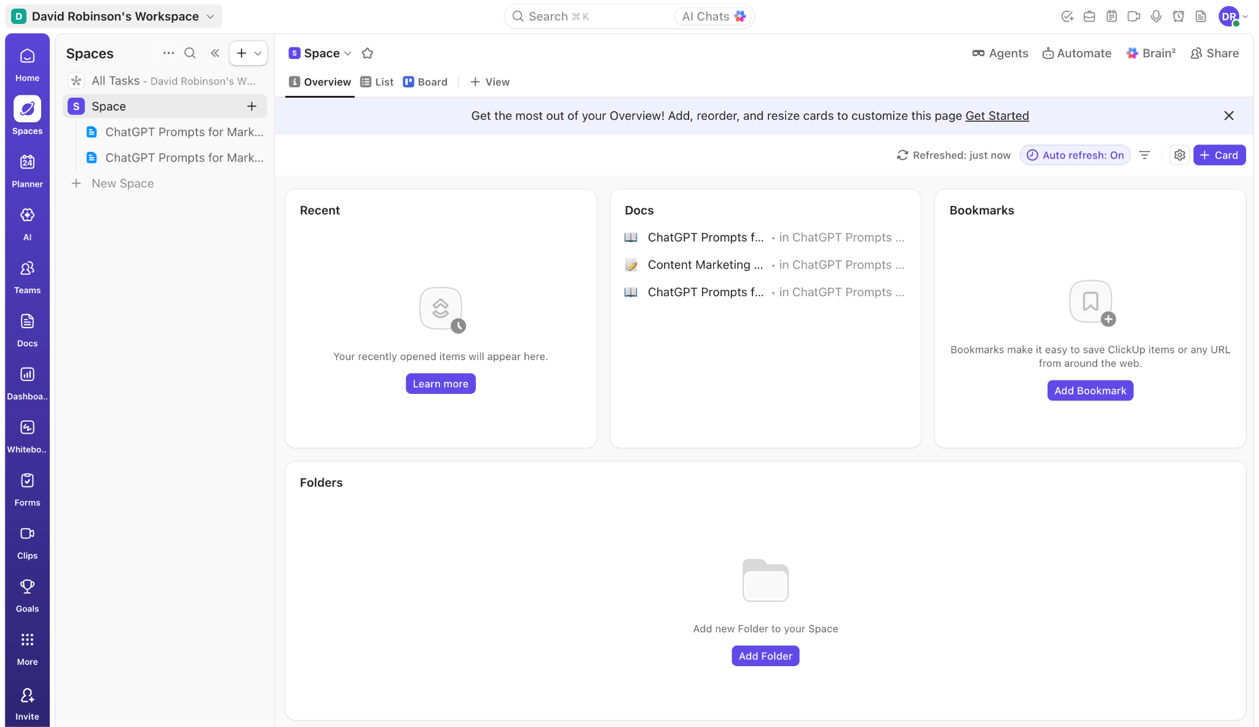The image size is (1259, 727).
Task: Open user avatar DR menu
Action: point(1233,17)
